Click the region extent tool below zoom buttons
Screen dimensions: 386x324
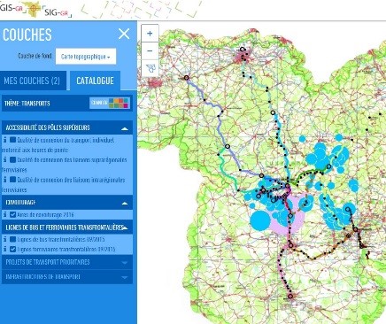click(151, 68)
